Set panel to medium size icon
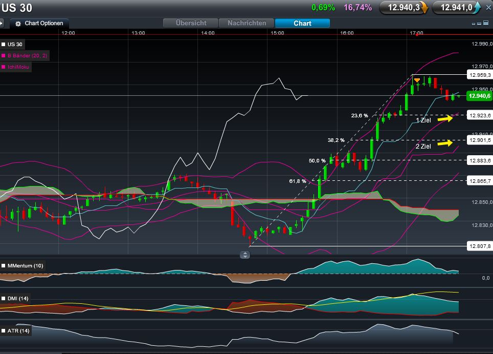 coord(479,24)
